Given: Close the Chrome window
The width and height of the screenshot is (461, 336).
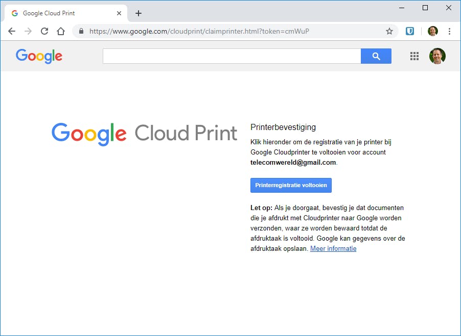Looking at the screenshot, I should pos(449,8).
